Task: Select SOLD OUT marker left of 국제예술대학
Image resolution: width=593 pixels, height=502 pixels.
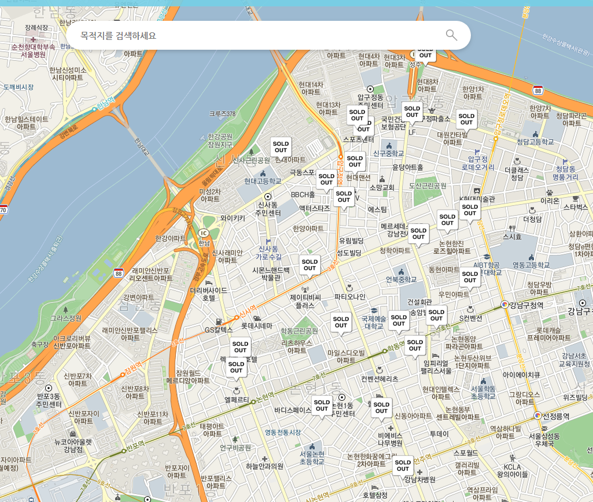Action: [341, 322]
